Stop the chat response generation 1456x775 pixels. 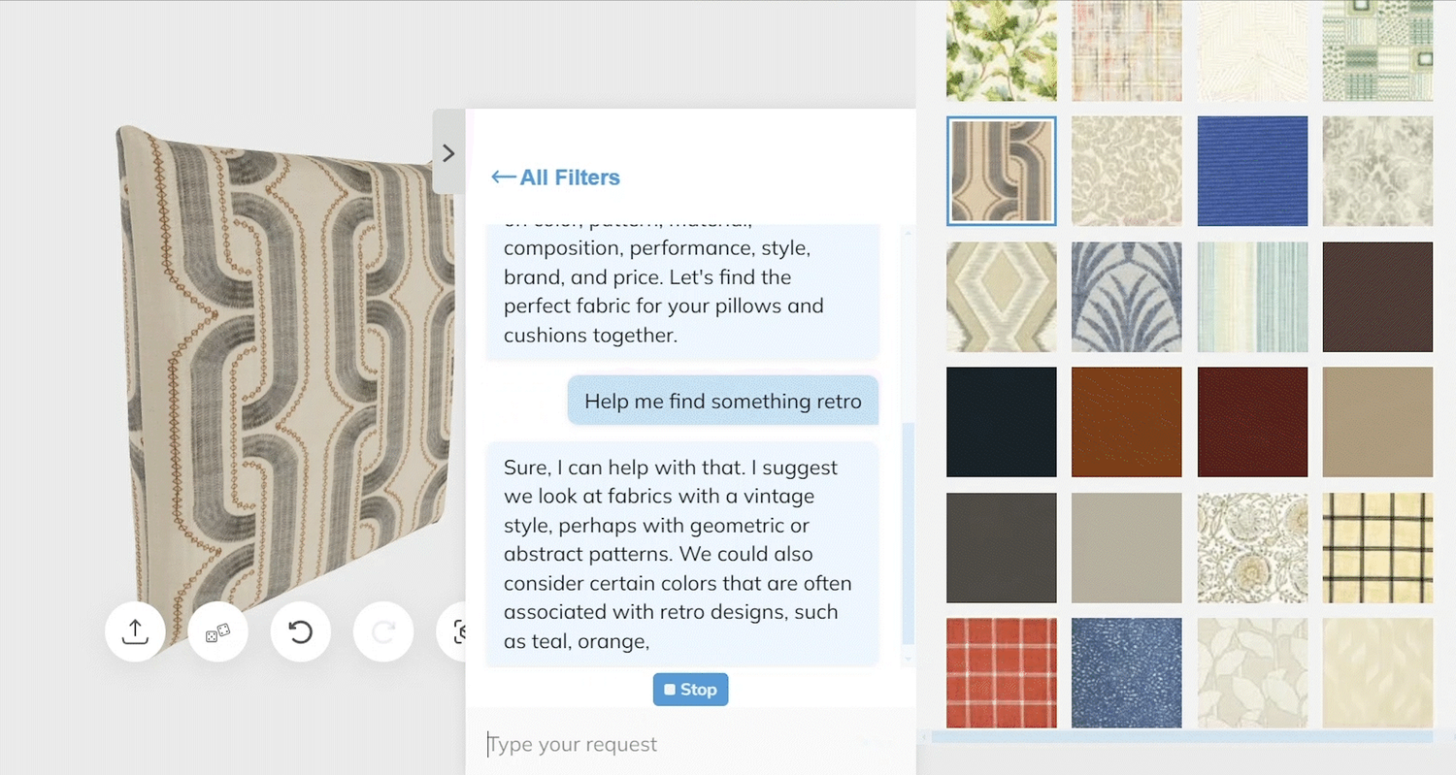pos(690,690)
